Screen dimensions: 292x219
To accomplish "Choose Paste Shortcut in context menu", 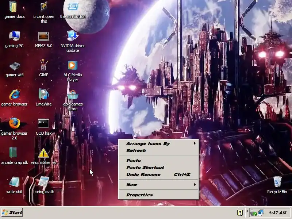I will point(159,168).
